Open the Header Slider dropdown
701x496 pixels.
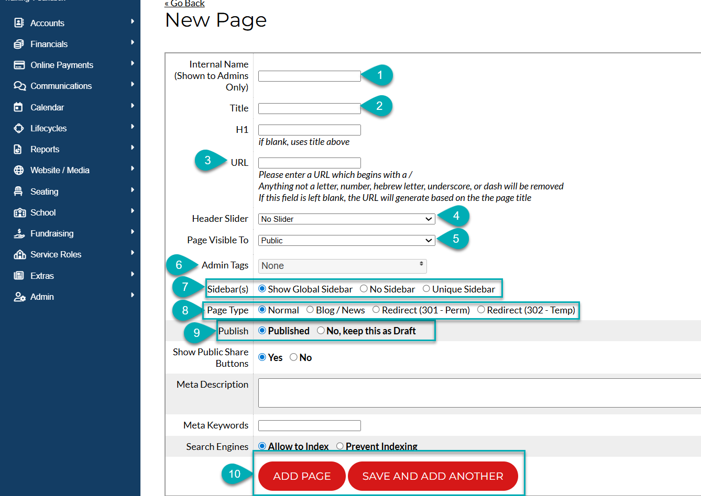click(x=346, y=219)
